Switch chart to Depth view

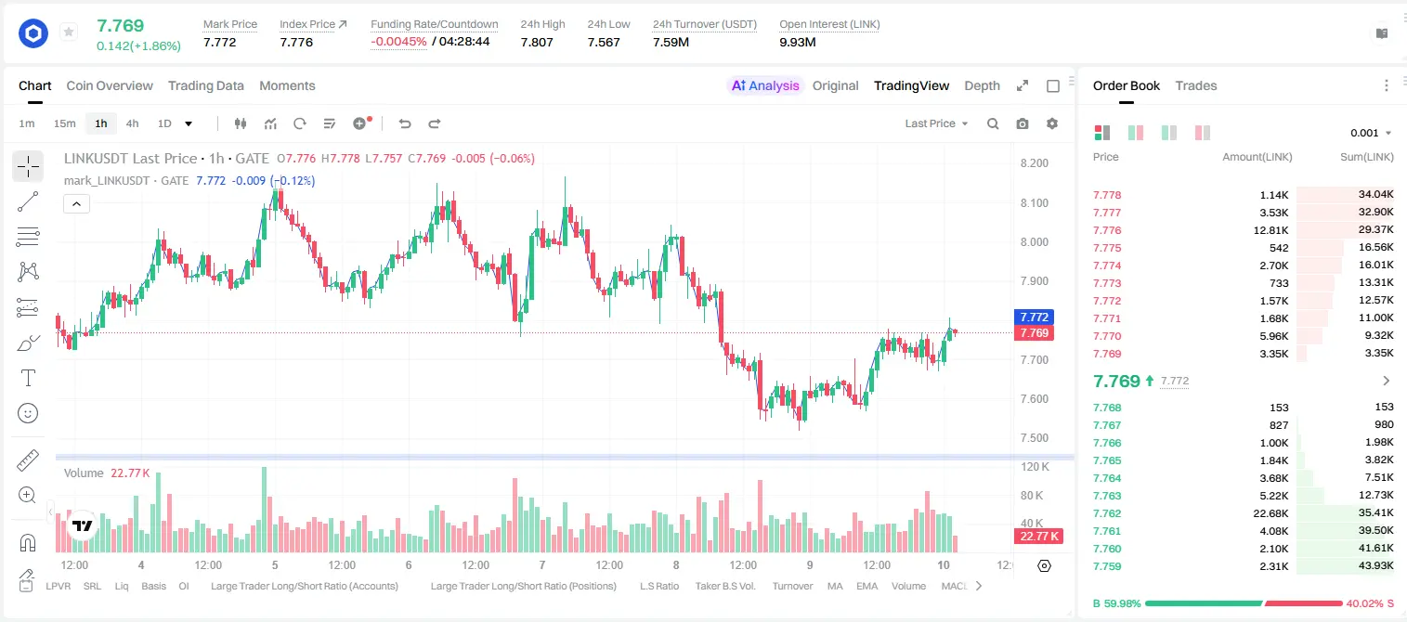point(982,85)
